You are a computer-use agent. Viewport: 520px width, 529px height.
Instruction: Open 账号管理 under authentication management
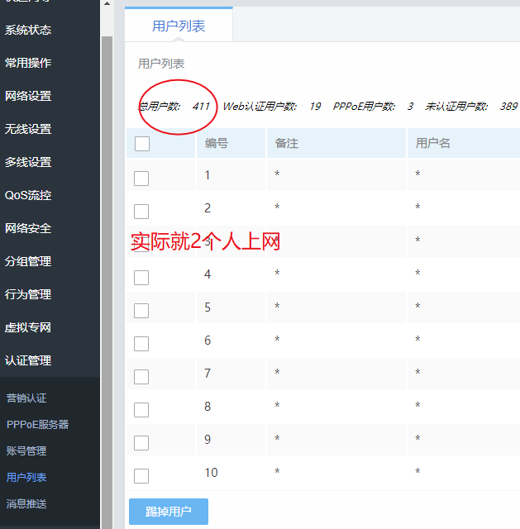tap(26, 451)
